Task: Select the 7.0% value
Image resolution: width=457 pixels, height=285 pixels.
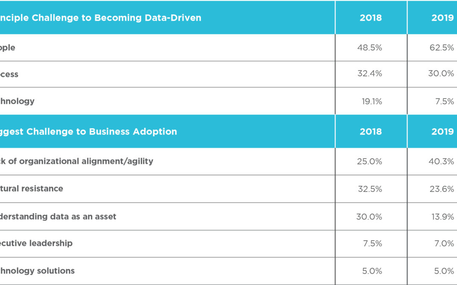Action: [x=444, y=243]
